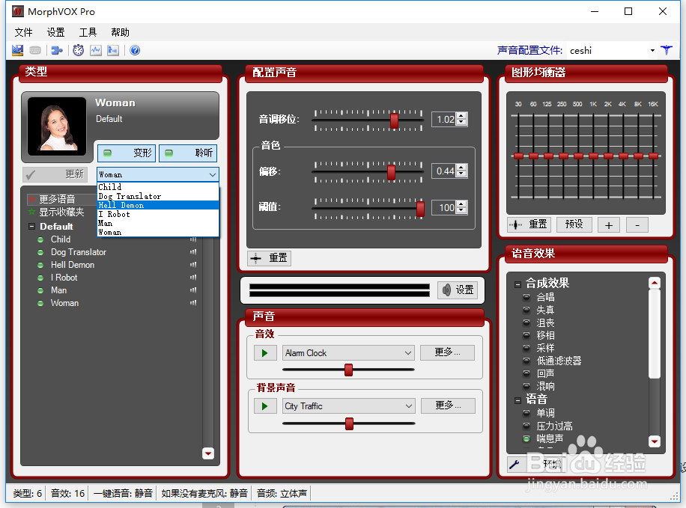686x508 pixels.
Task: Open the 文件 menu
Action: pyautogui.click(x=24, y=32)
